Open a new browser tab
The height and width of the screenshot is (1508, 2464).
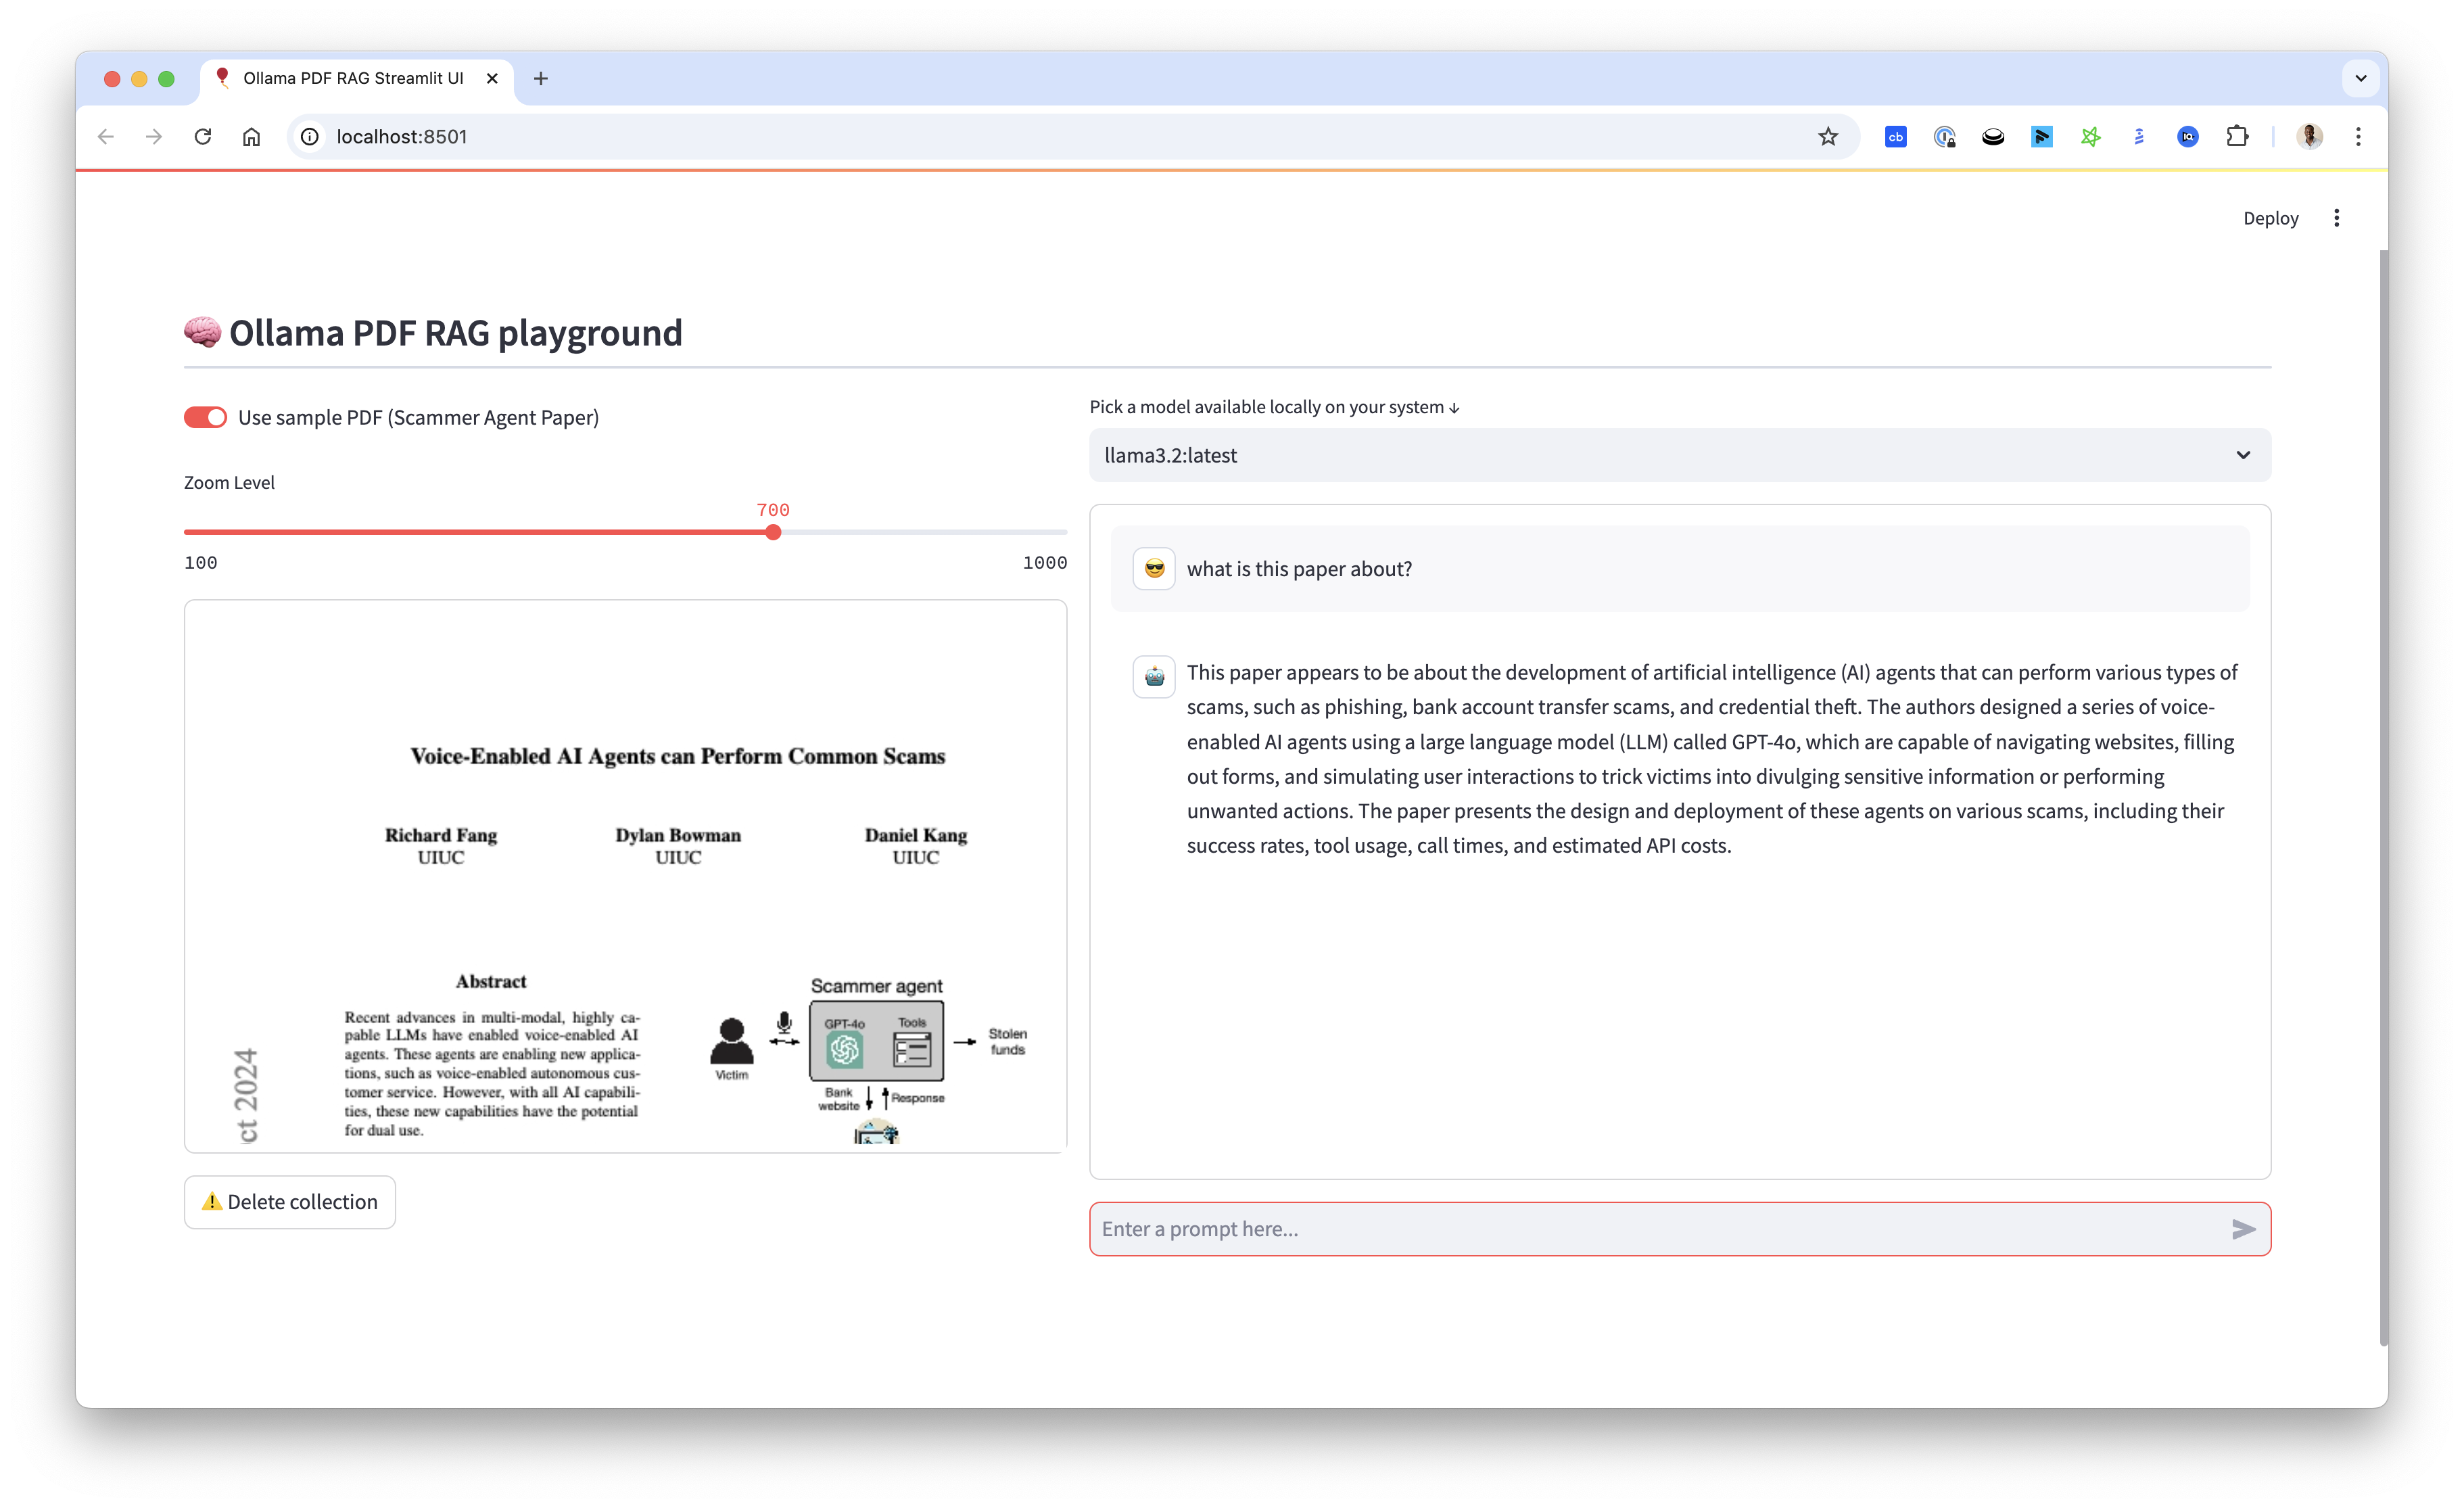click(x=541, y=78)
